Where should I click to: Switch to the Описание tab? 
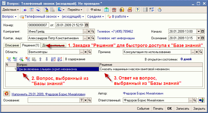(12, 45)
